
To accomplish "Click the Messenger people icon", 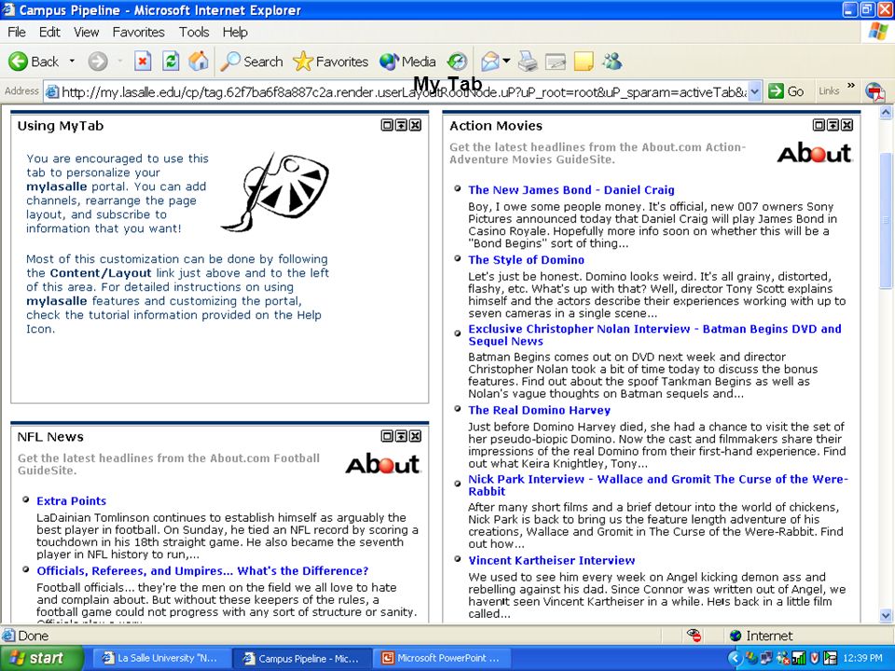I will pyautogui.click(x=612, y=62).
